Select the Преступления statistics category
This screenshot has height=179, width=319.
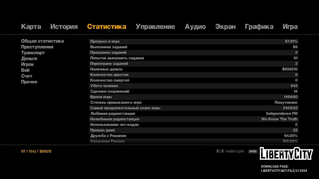click(x=37, y=47)
